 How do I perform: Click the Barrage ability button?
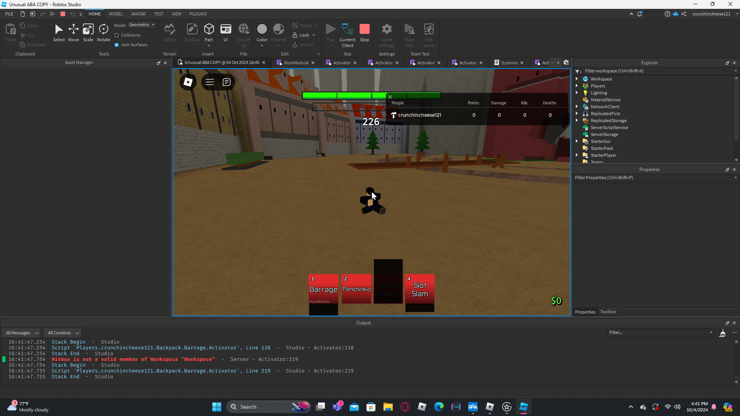click(x=324, y=289)
